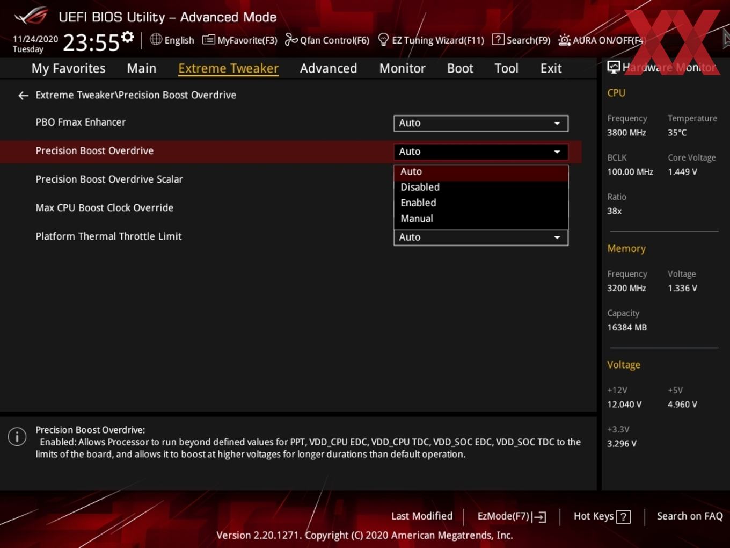The image size is (730, 548).
Task: Click the Hot Keys question mark box
Action: 623,517
